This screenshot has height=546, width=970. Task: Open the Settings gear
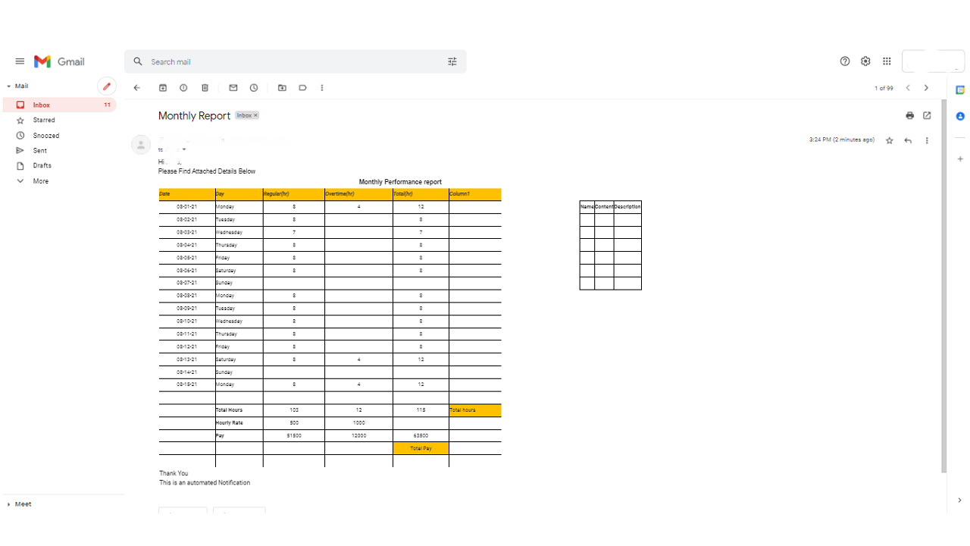point(865,61)
